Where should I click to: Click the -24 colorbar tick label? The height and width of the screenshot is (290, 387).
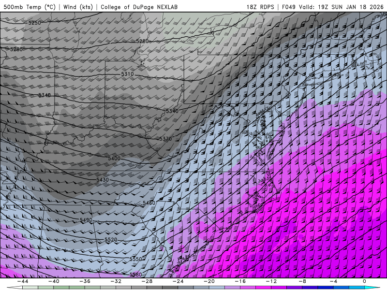[178, 281]
